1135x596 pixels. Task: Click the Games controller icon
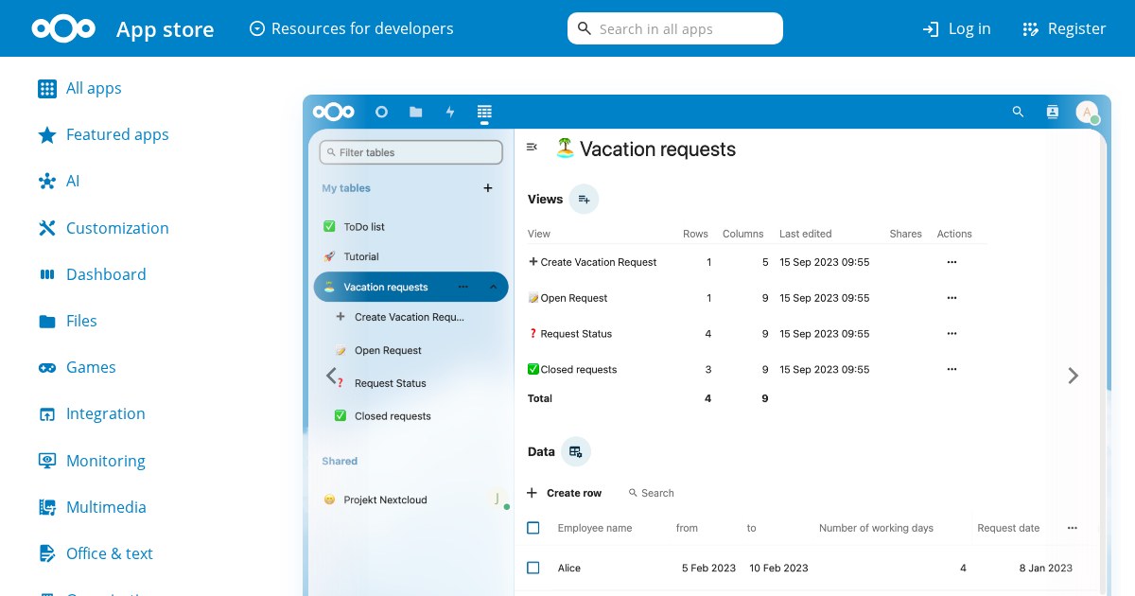coord(47,368)
